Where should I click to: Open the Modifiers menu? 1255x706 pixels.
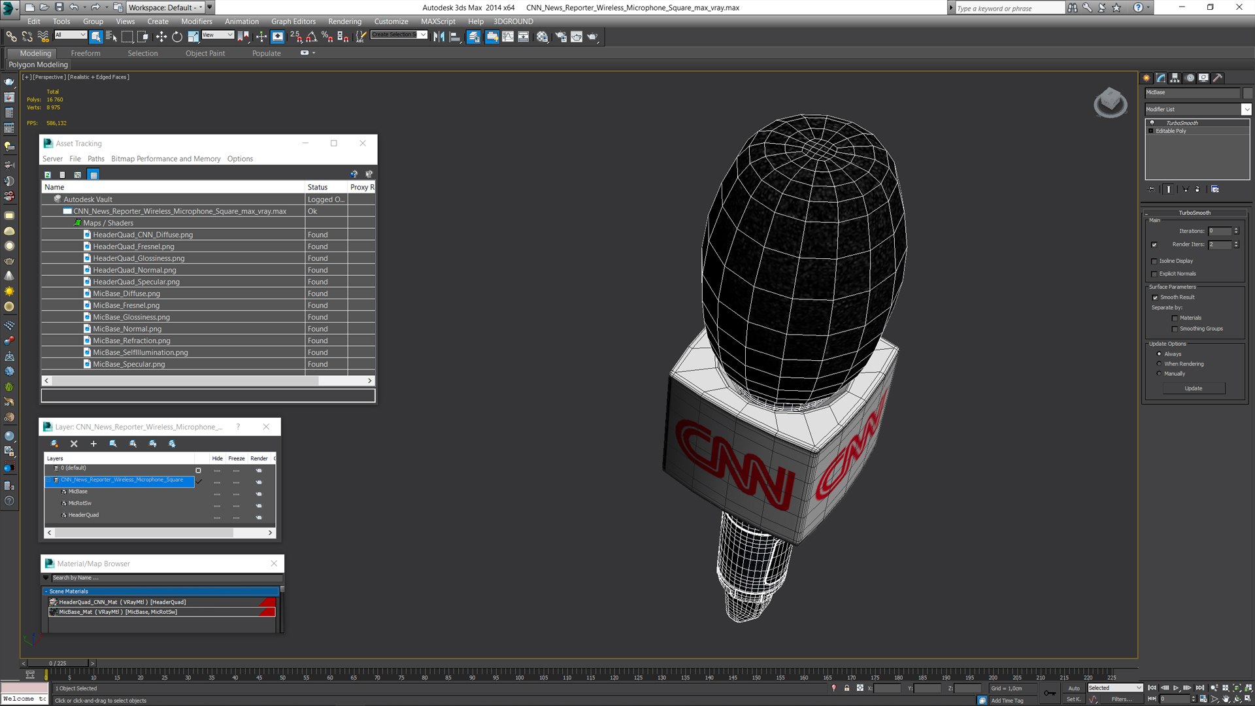coord(196,21)
